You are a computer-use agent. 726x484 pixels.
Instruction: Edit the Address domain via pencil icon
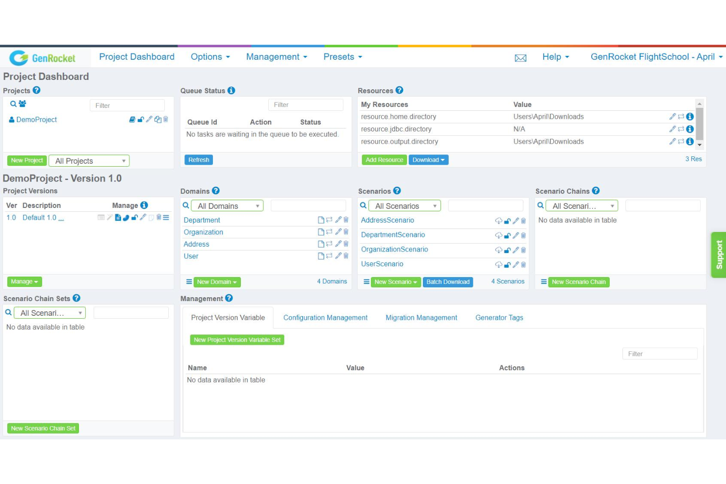click(x=338, y=244)
